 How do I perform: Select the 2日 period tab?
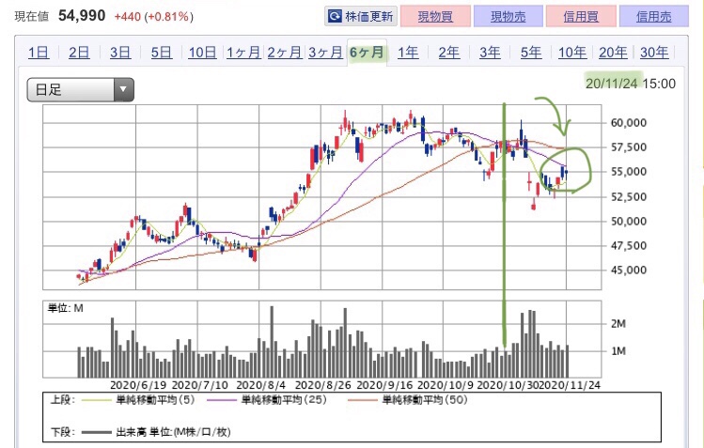pyautogui.click(x=79, y=53)
